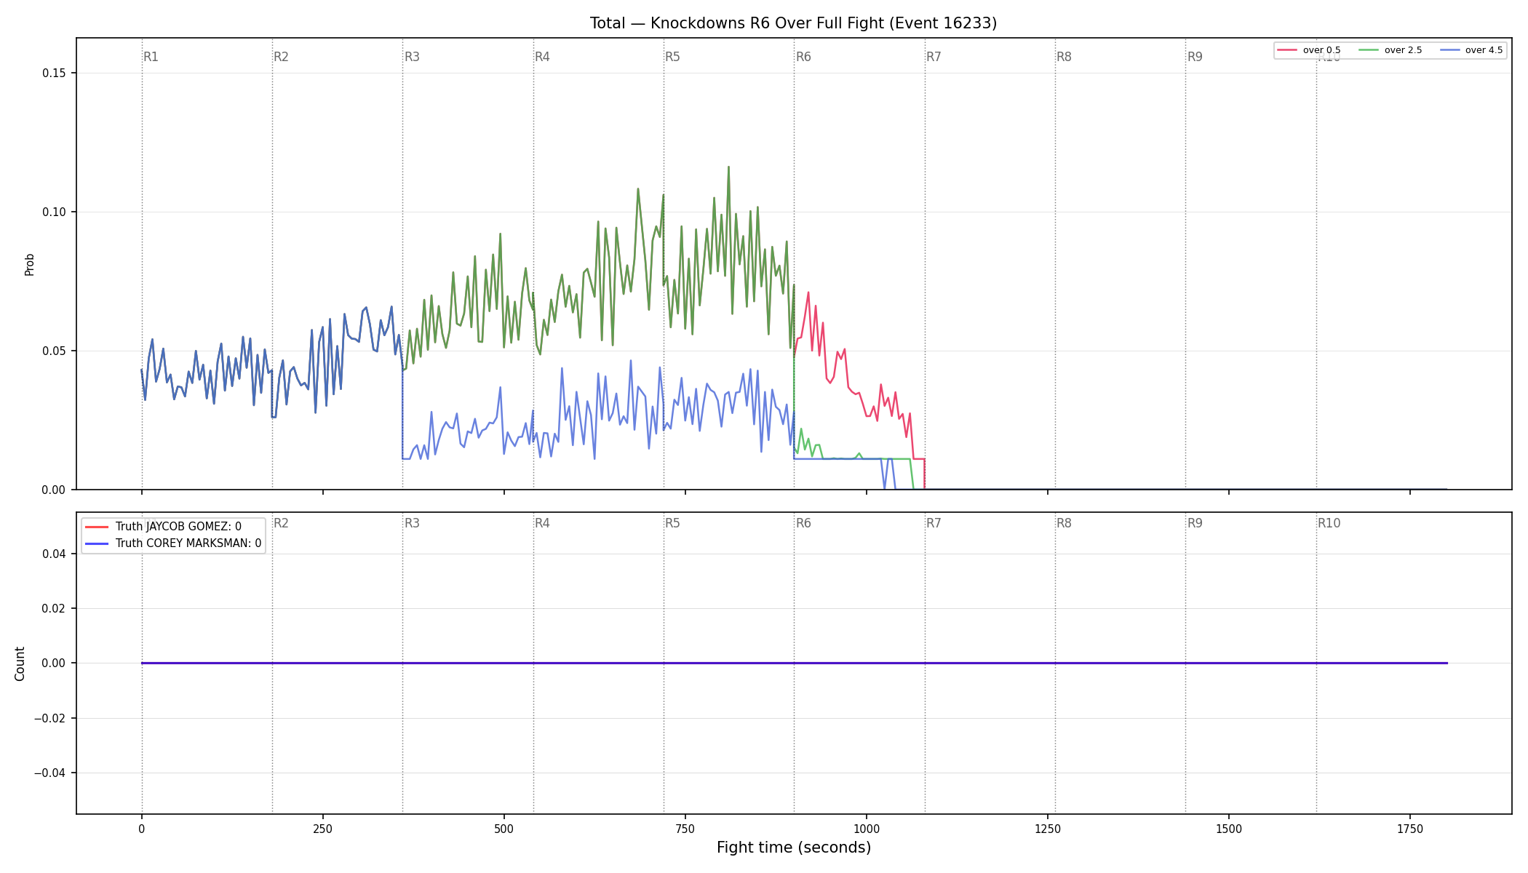Click the R6 round marker in top chart

[x=803, y=57]
